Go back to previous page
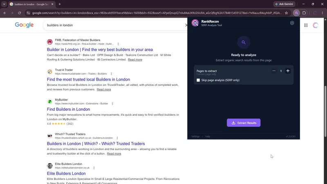327x184 pixels. click(5, 13)
